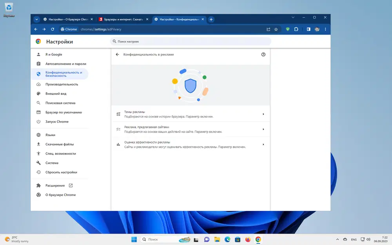This screenshot has width=392, height=245.
Task: Expand the 'Темы рекламы' row arrow
Action: [263, 114]
